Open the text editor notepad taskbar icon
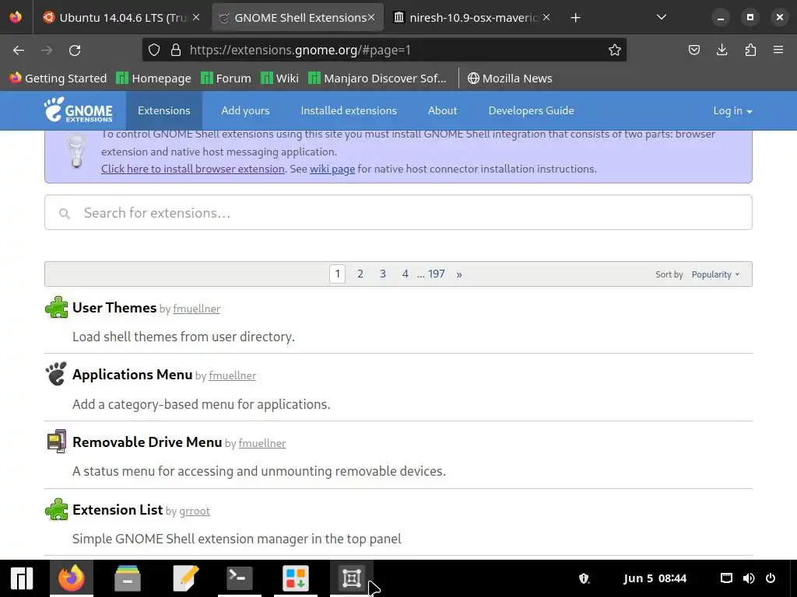Screen dimensions: 797x597 point(185,578)
